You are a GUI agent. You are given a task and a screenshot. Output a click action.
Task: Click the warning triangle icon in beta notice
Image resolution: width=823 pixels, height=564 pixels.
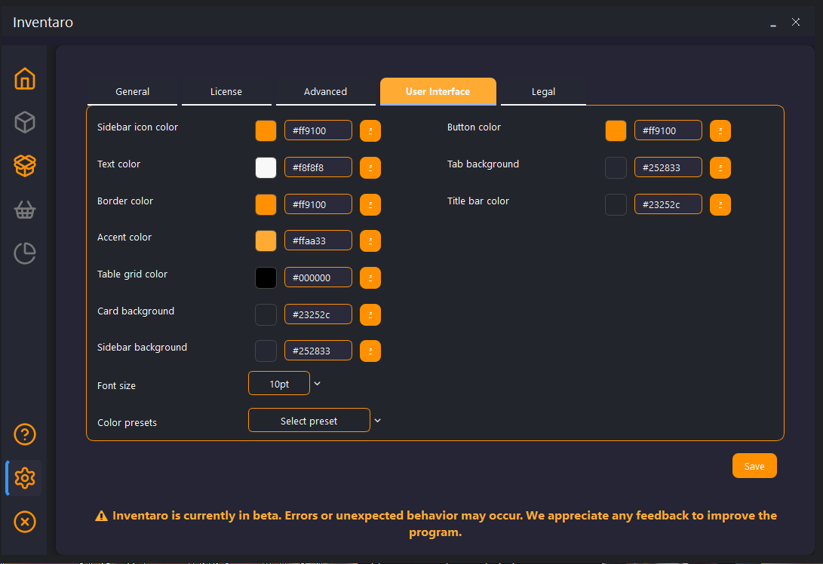(x=101, y=516)
